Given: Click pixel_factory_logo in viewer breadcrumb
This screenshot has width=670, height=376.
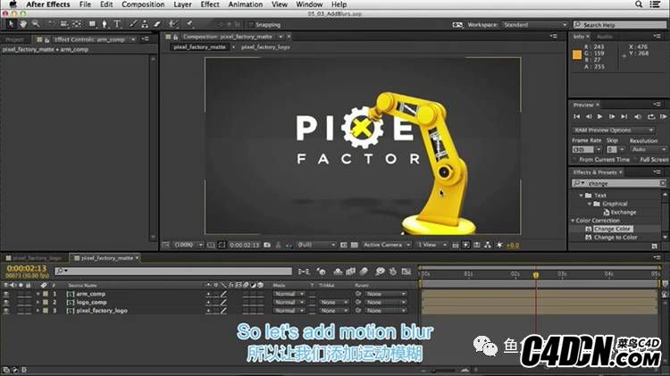Looking at the screenshot, I should tap(265, 47).
